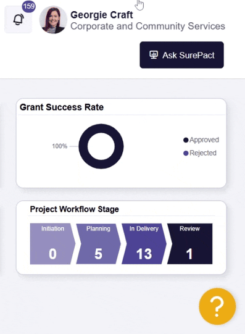
Task: Click the monitor icon in Ask SurePact
Action: pos(154,55)
